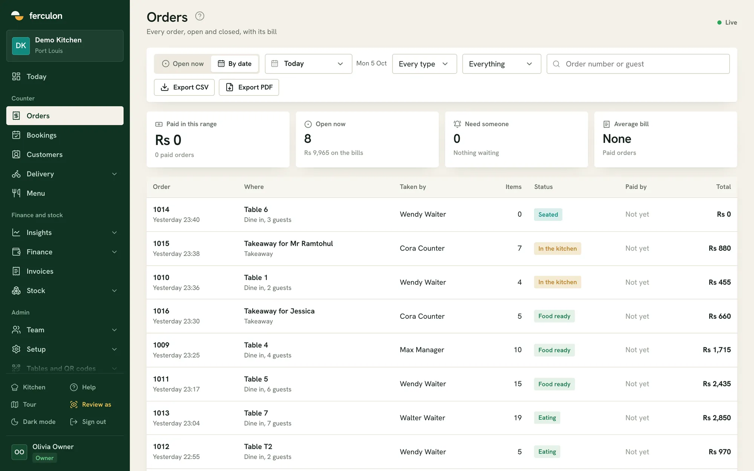Expand the Insights submenu chevron
754x471 pixels.
pyautogui.click(x=114, y=232)
